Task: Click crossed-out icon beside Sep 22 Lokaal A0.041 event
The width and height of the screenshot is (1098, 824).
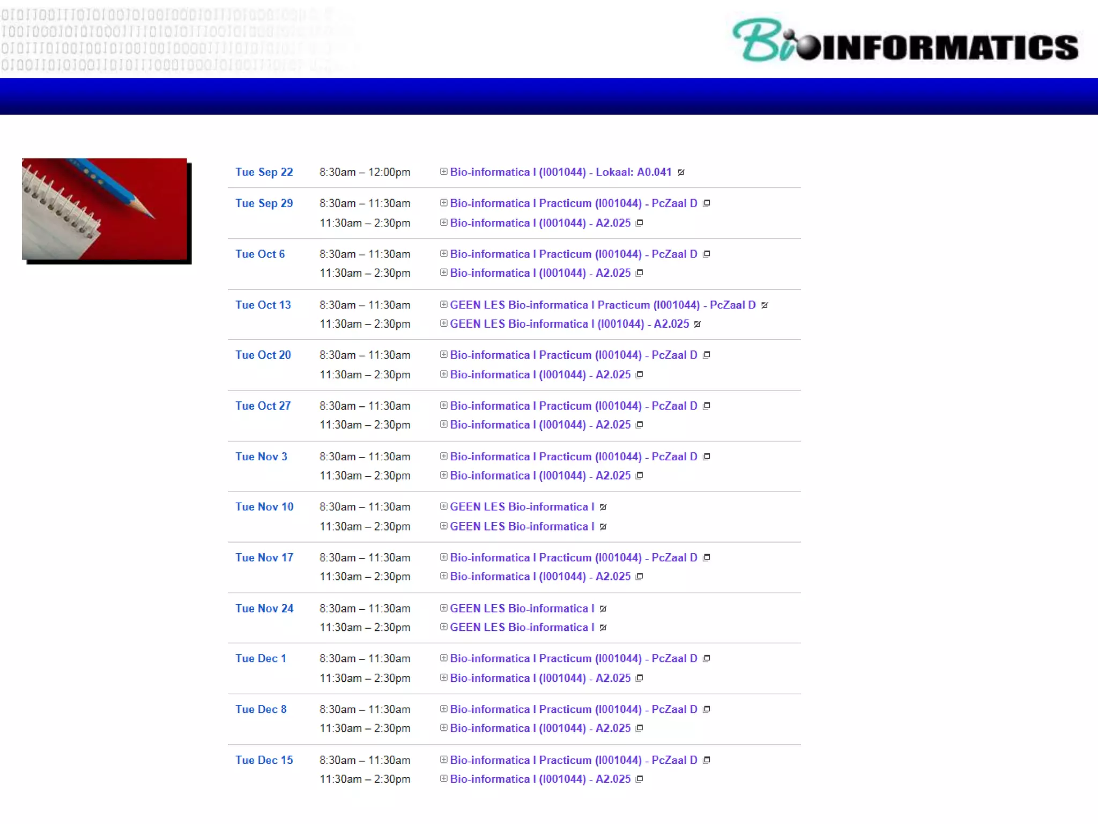Action: pyautogui.click(x=681, y=172)
